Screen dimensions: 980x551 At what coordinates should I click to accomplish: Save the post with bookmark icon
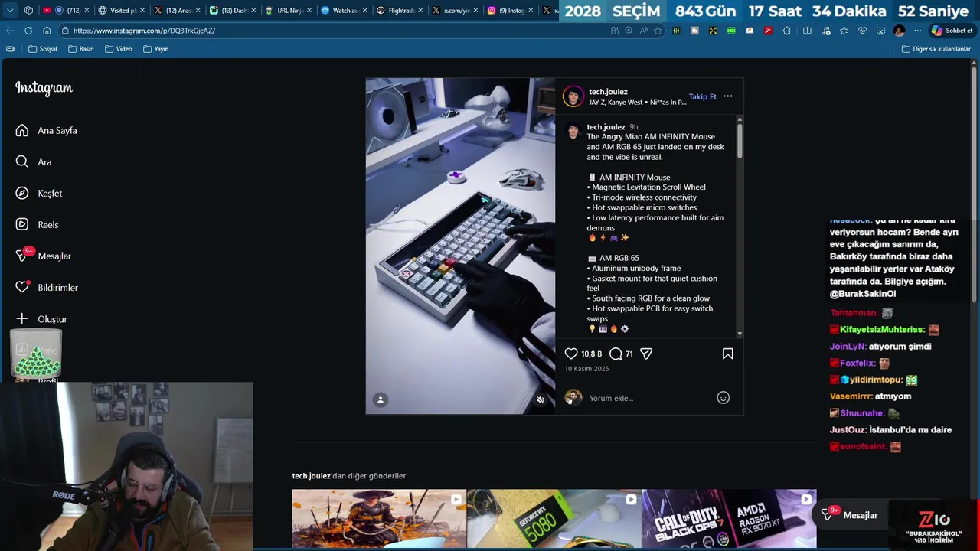pyautogui.click(x=727, y=354)
